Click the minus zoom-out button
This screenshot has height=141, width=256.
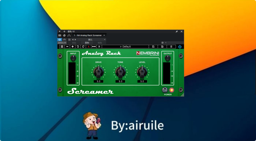67,47
